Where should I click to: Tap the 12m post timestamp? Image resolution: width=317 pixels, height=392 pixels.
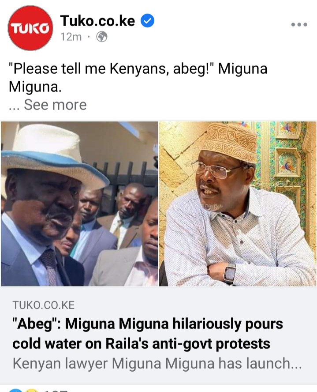click(71, 37)
